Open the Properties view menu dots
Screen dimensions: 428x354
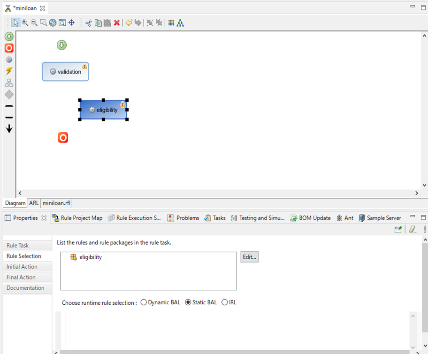[x=425, y=229]
